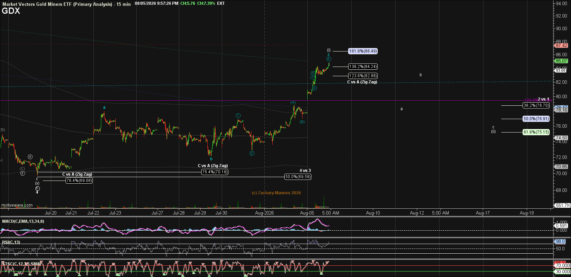Click 'C vs A (Zig Zag)' label above 76.4%(69.08)
Viewport: 571px width, 277px height.
point(77,174)
